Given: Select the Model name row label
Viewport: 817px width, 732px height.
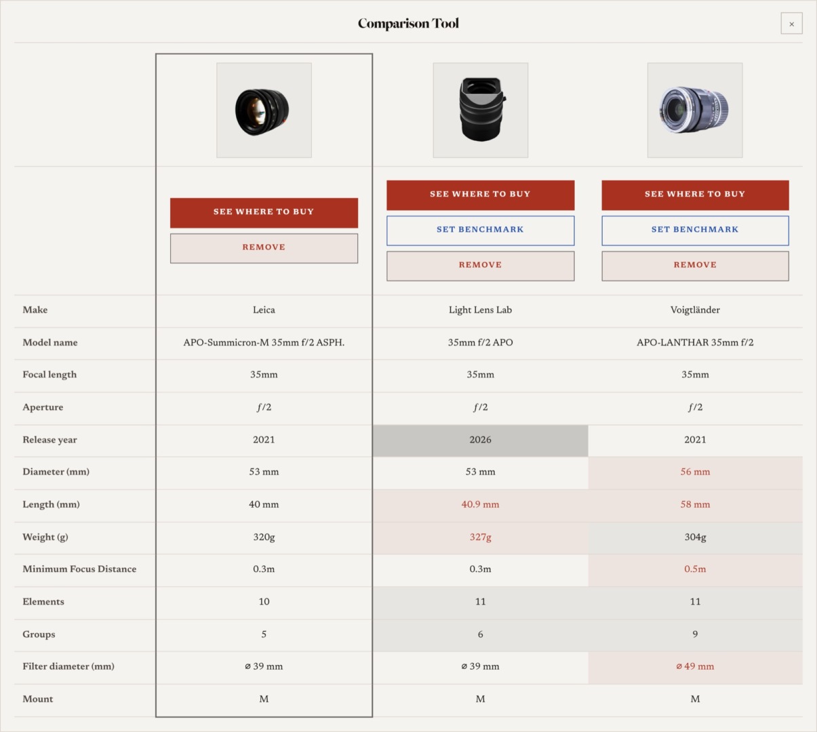Looking at the screenshot, I should coord(50,342).
